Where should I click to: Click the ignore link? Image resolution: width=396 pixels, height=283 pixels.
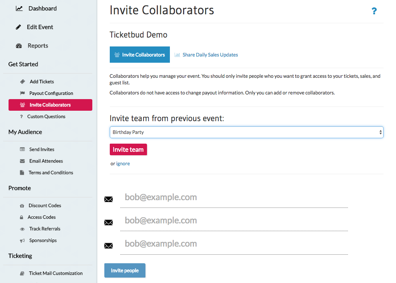[123, 163]
